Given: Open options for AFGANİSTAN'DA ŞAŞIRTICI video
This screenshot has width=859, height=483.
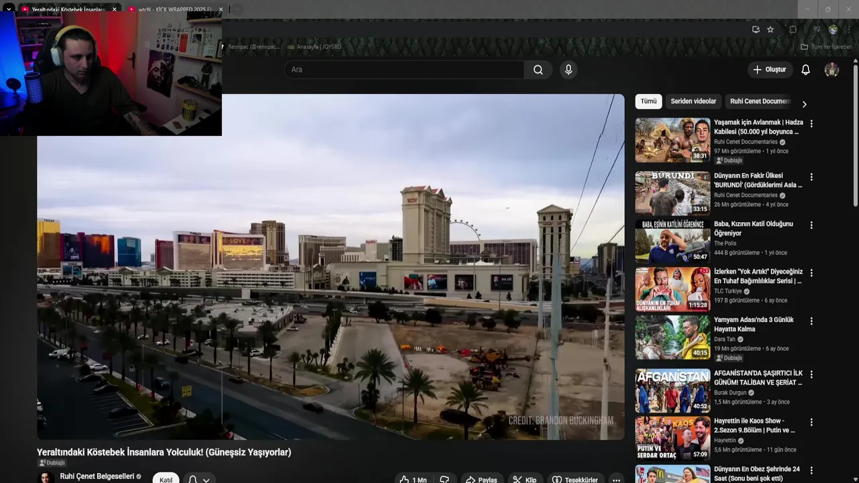Looking at the screenshot, I should click(x=811, y=374).
